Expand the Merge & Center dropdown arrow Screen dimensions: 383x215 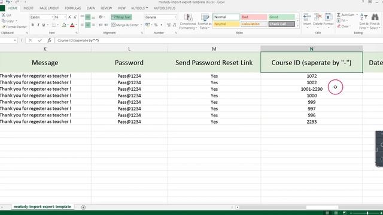coord(141,25)
